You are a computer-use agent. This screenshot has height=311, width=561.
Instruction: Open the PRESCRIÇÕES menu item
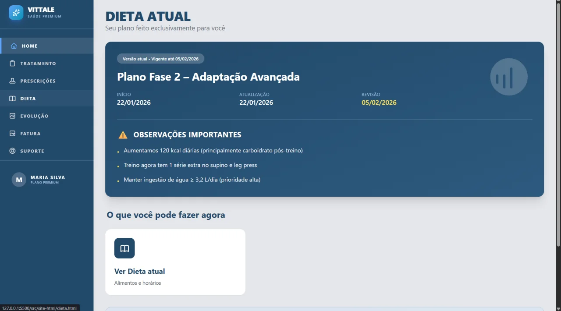(47, 81)
